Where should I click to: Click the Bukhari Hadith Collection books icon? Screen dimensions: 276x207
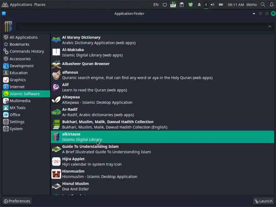tap(56, 124)
